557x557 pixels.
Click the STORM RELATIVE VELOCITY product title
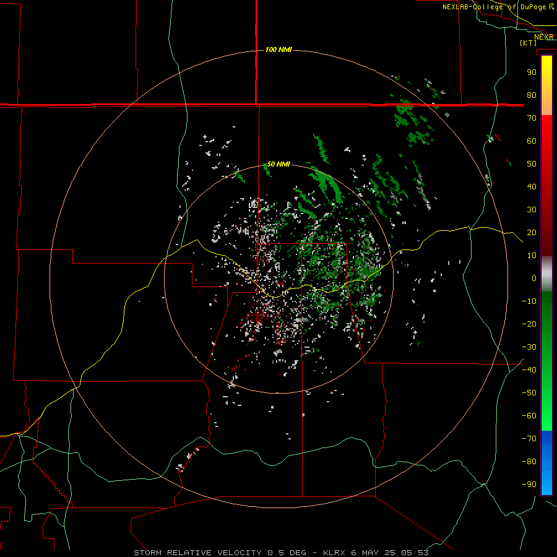[198, 553]
